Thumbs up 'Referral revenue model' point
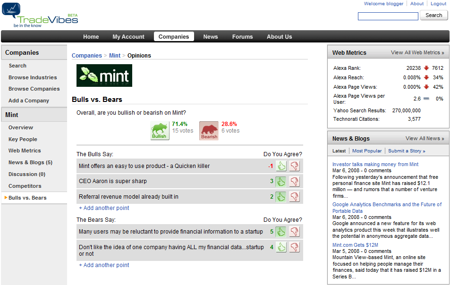450x285 pixels. [x=281, y=197]
